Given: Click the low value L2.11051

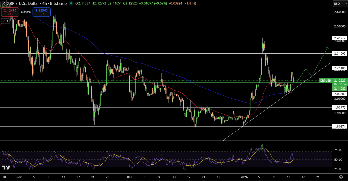Looking at the screenshot, I should click(115, 3).
